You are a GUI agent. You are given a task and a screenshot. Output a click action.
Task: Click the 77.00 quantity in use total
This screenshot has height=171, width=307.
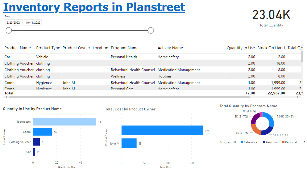[x=250, y=93]
